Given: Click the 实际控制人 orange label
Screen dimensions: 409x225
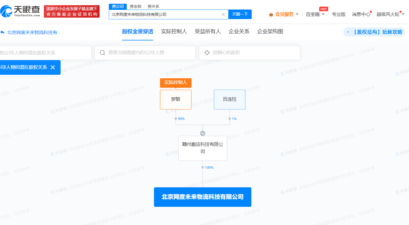Looking at the screenshot, I should pos(176,83).
